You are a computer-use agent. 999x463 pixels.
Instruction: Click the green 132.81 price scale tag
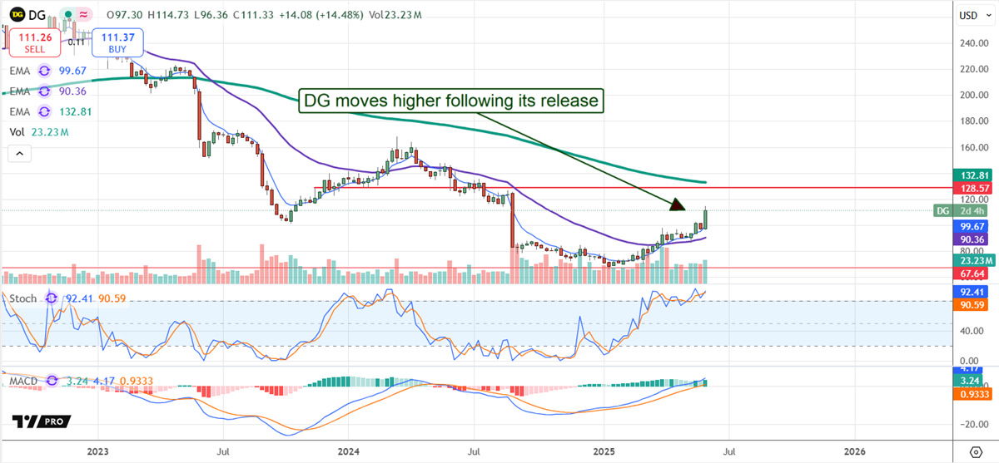click(972, 175)
